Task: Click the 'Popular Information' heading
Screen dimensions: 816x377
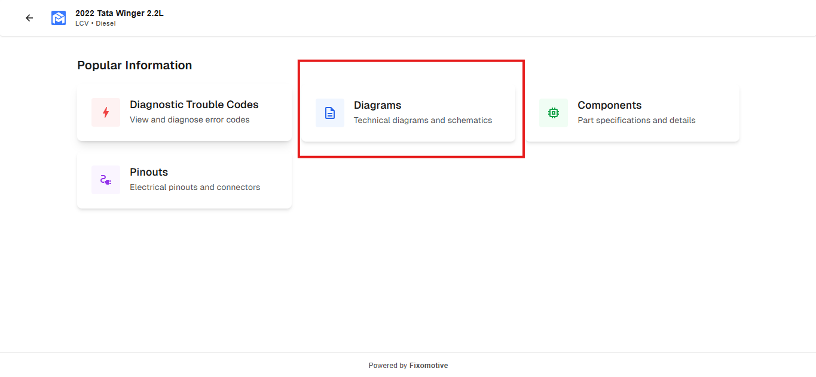Action: (135, 65)
